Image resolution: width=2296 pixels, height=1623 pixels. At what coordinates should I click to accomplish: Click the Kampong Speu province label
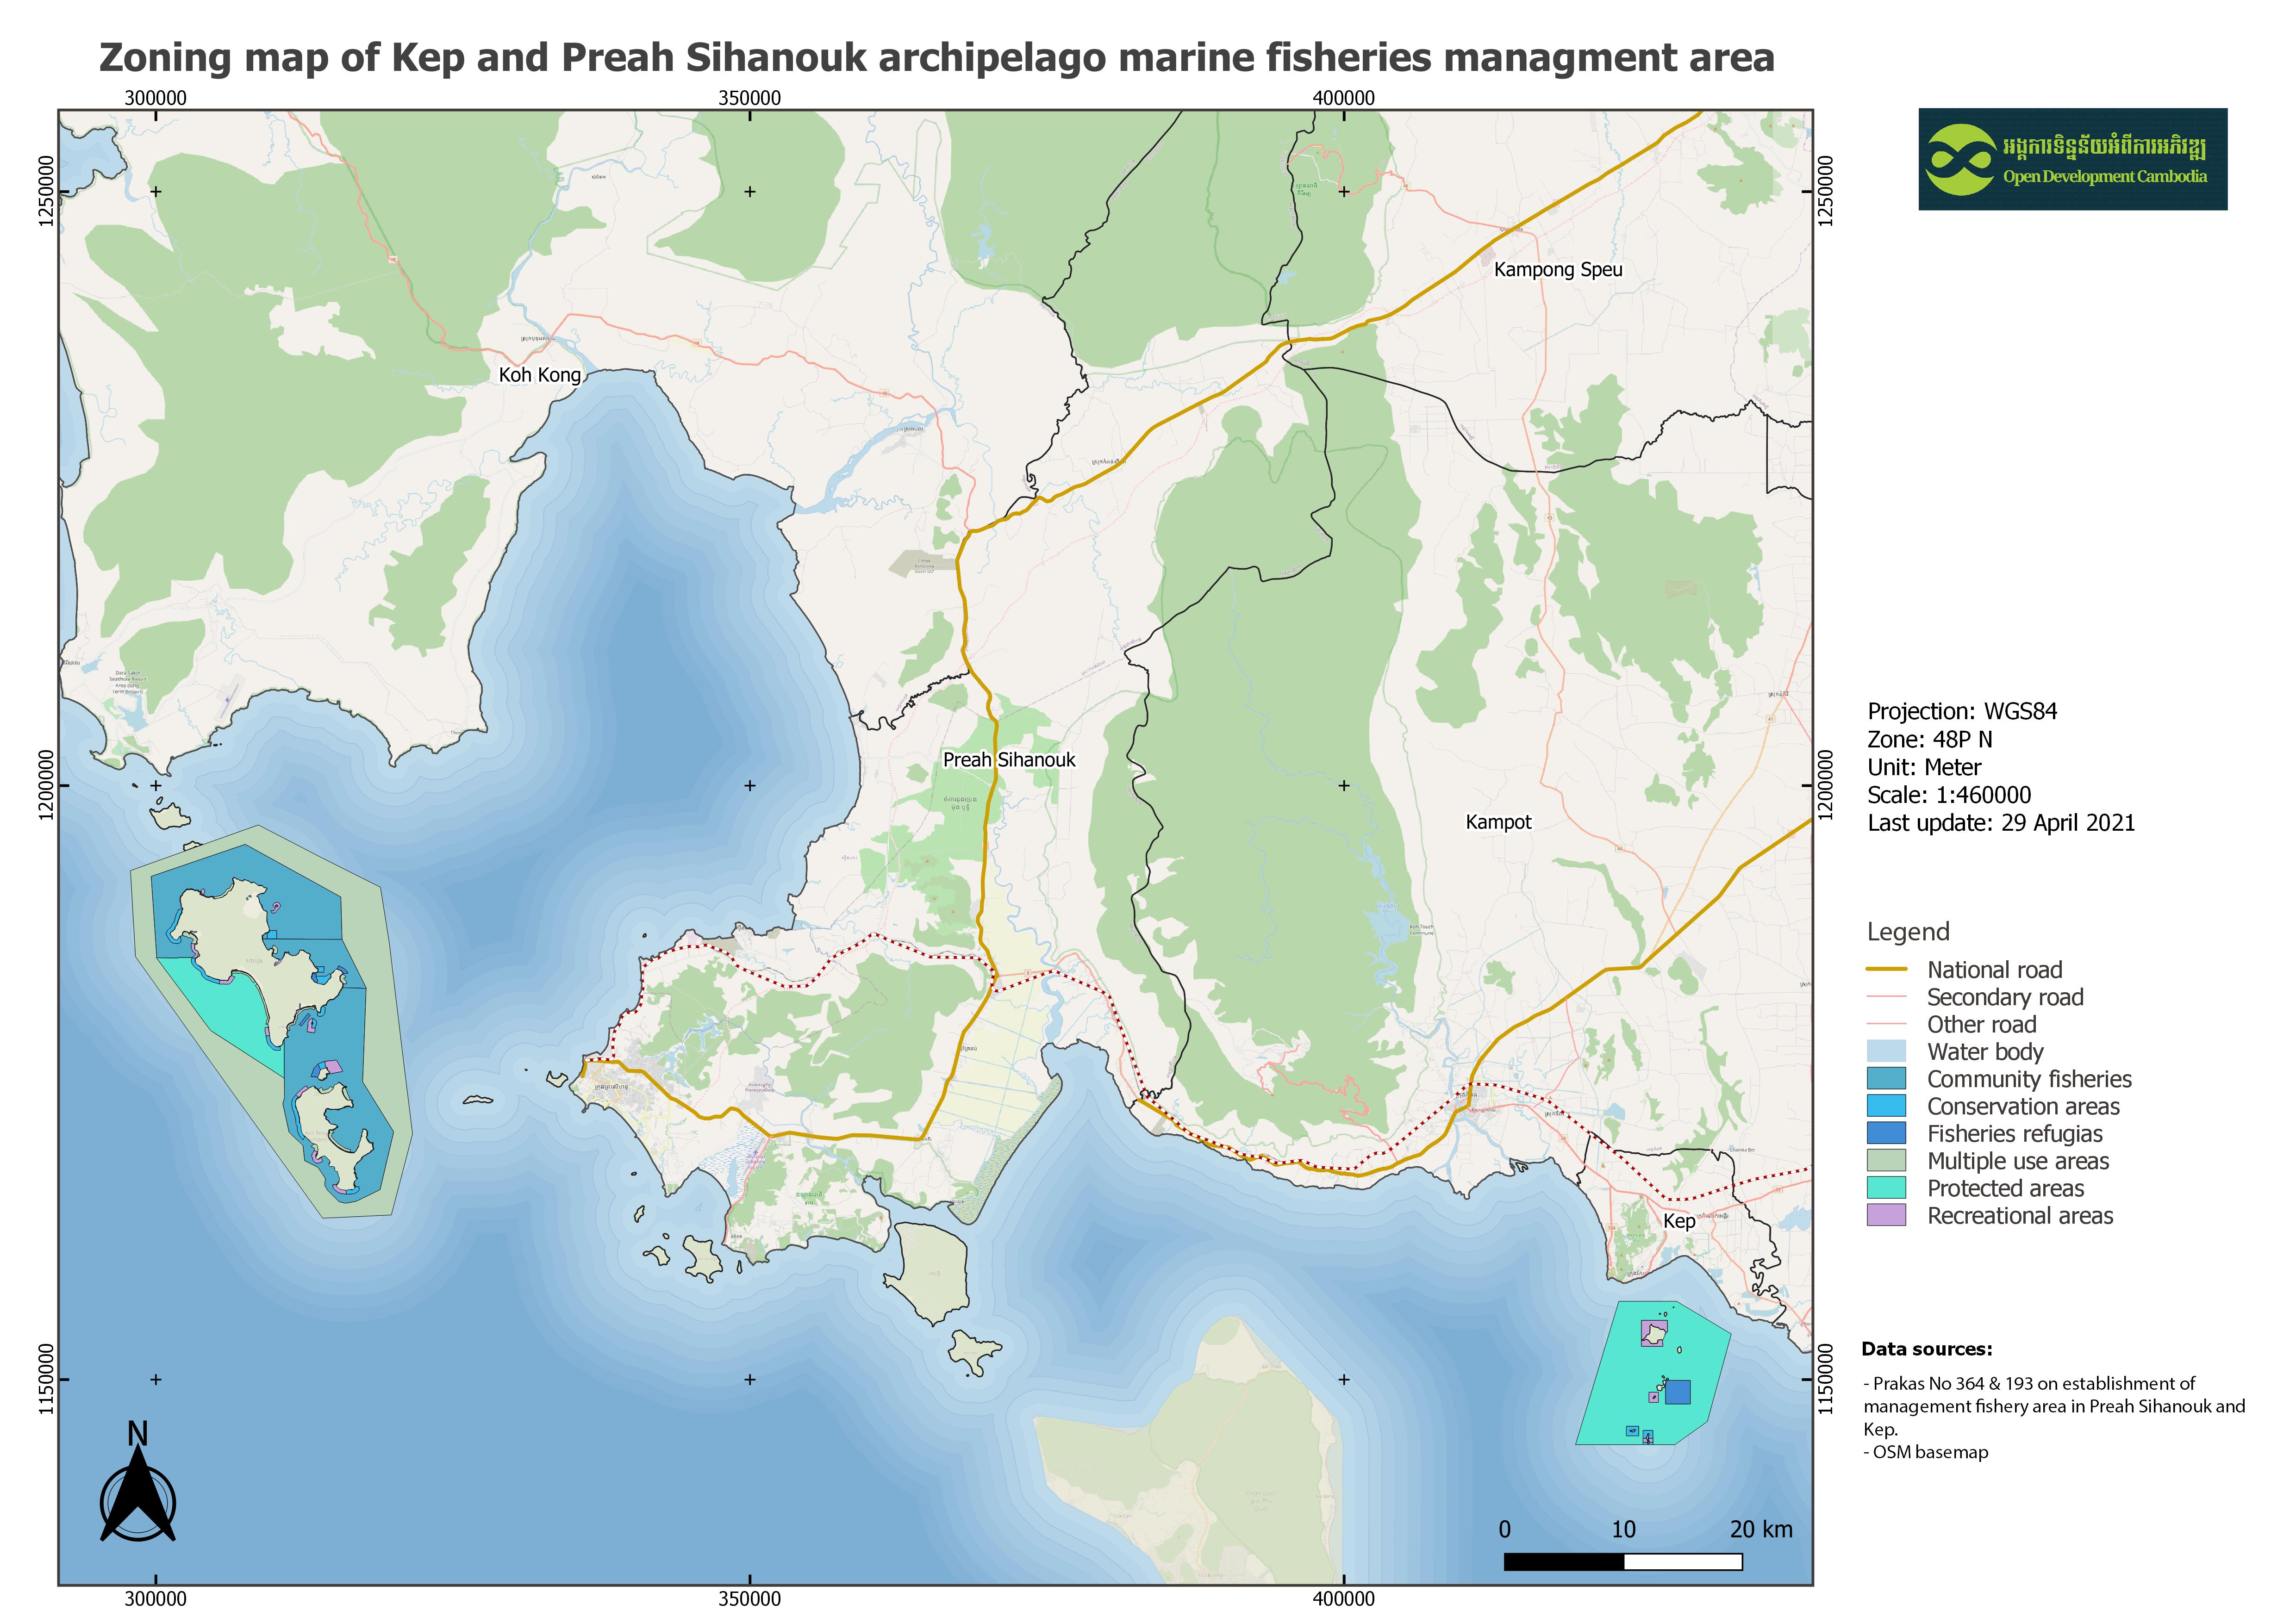pos(1557,270)
